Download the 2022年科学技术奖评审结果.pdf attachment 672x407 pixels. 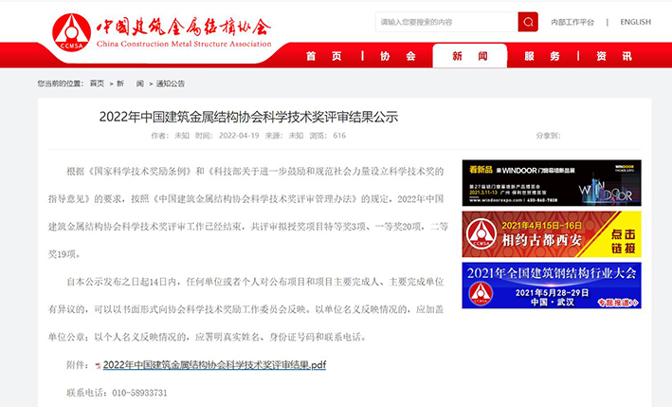[214, 365]
